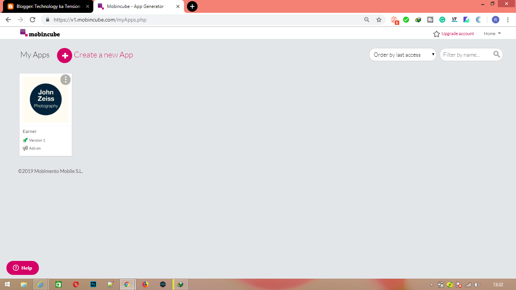The width and height of the screenshot is (516, 290).
Task: Click the pink plus Create app icon
Action: click(x=65, y=56)
